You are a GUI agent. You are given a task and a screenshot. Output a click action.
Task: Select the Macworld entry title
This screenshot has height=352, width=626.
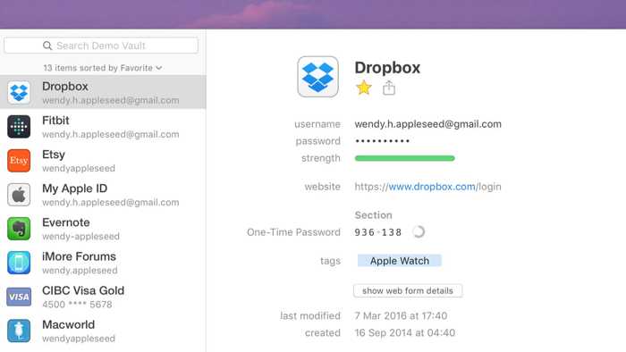[x=68, y=324]
